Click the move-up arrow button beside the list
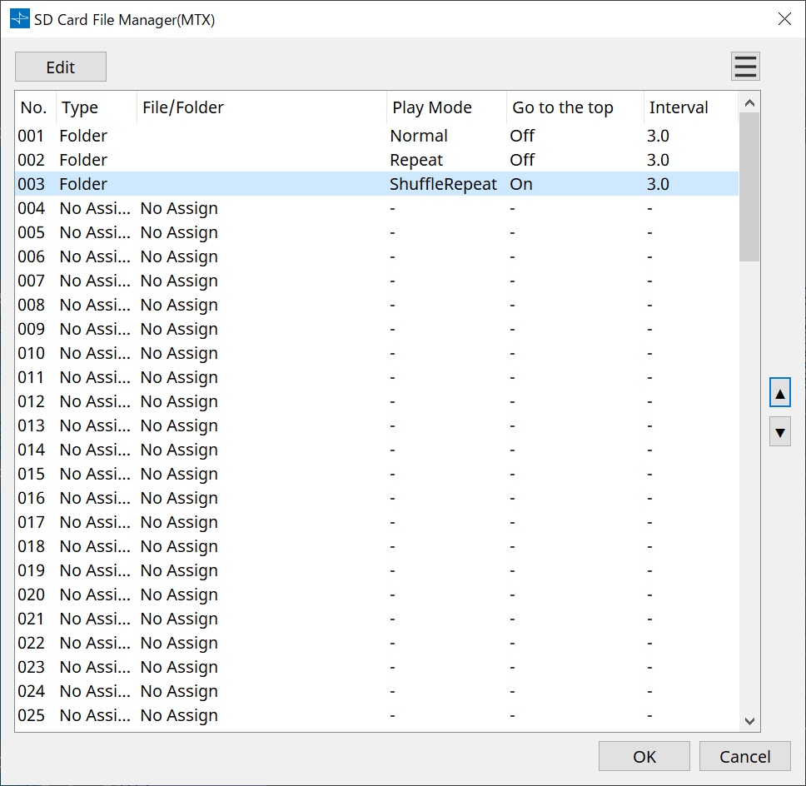Image resolution: width=806 pixels, height=786 pixels. point(779,392)
